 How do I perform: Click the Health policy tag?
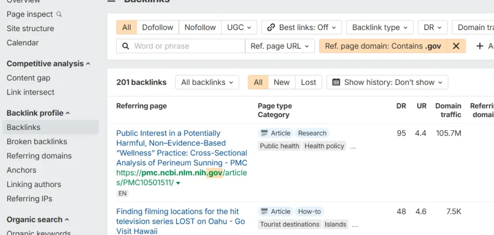[324, 146]
